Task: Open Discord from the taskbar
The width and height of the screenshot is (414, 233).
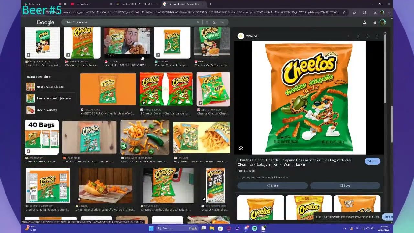Action: point(246,228)
